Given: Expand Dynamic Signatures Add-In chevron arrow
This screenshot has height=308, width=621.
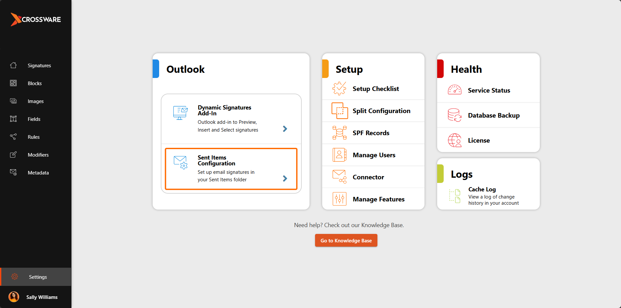Looking at the screenshot, I should pos(285,129).
